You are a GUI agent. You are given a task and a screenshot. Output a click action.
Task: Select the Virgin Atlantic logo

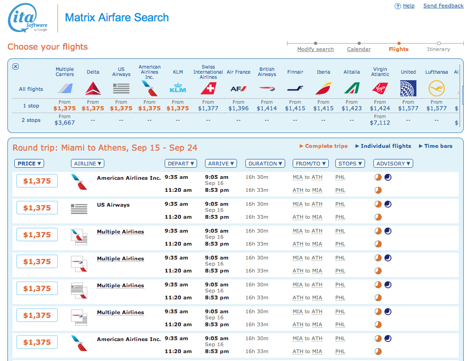pos(380,89)
